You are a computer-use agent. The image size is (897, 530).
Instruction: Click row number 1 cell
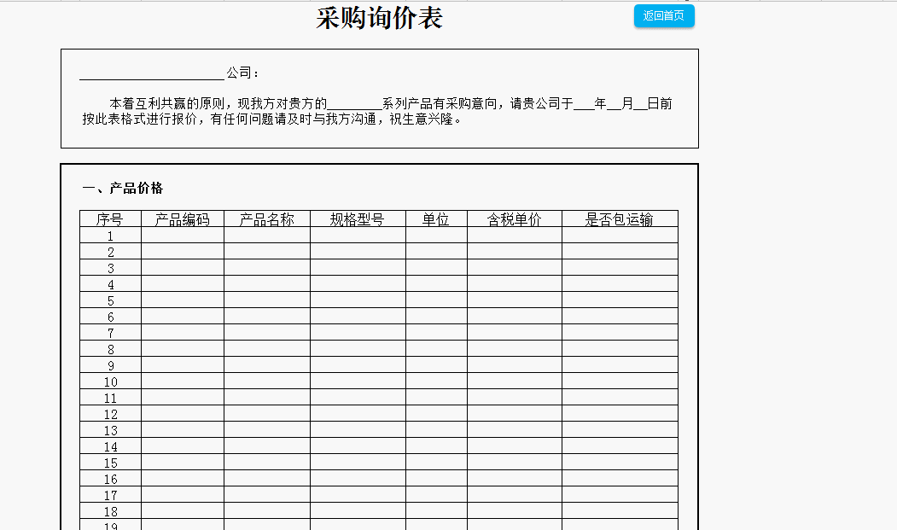pyautogui.click(x=110, y=236)
